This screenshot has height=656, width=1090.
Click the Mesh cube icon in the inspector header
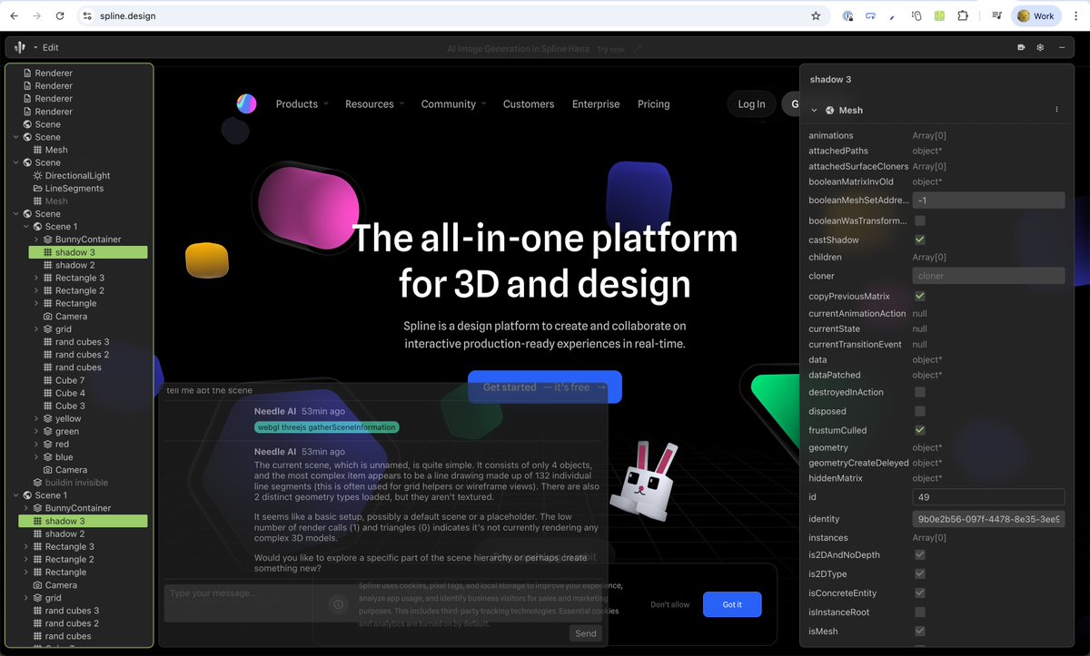pos(830,110)
